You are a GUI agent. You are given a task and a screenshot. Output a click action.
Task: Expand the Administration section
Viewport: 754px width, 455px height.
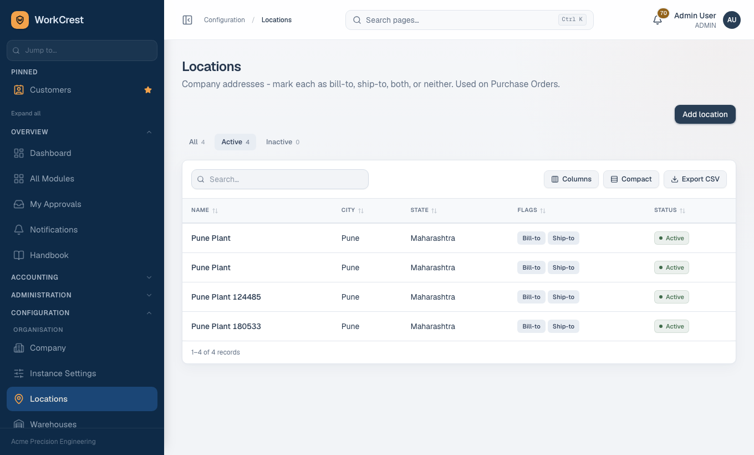tap(82, 295)
